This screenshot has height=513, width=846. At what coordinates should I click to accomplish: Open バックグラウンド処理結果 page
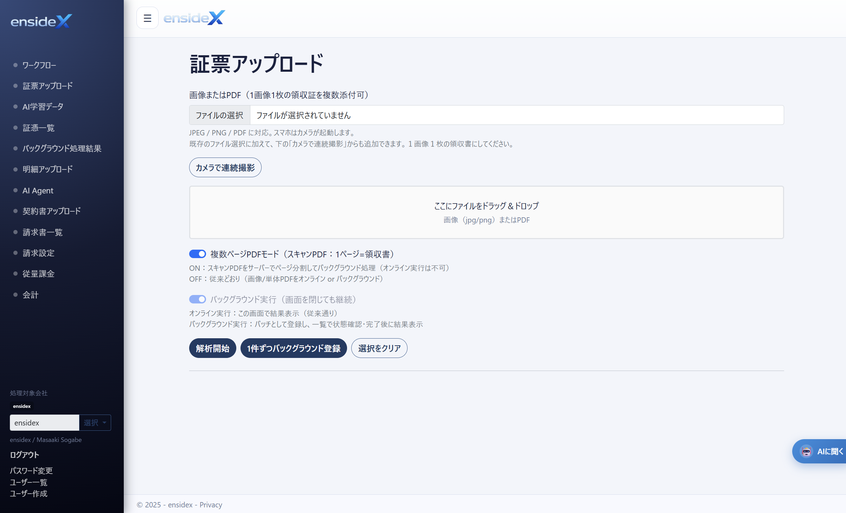tap(62, 148)
